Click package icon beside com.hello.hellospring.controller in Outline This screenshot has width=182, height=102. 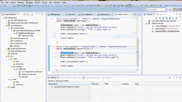[x=149, y=21]
